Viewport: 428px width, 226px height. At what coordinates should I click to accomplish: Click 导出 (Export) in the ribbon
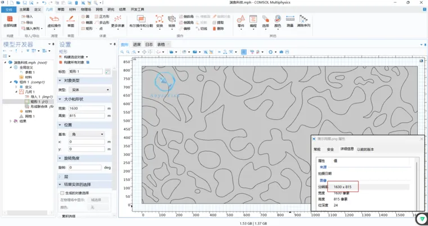tap(27, 22)
